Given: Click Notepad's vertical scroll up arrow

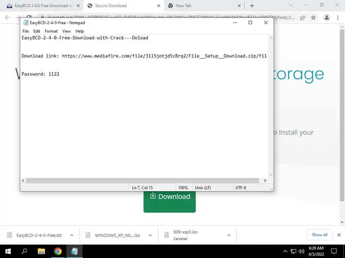Looking at the screenshot, I should coord(271,38).
